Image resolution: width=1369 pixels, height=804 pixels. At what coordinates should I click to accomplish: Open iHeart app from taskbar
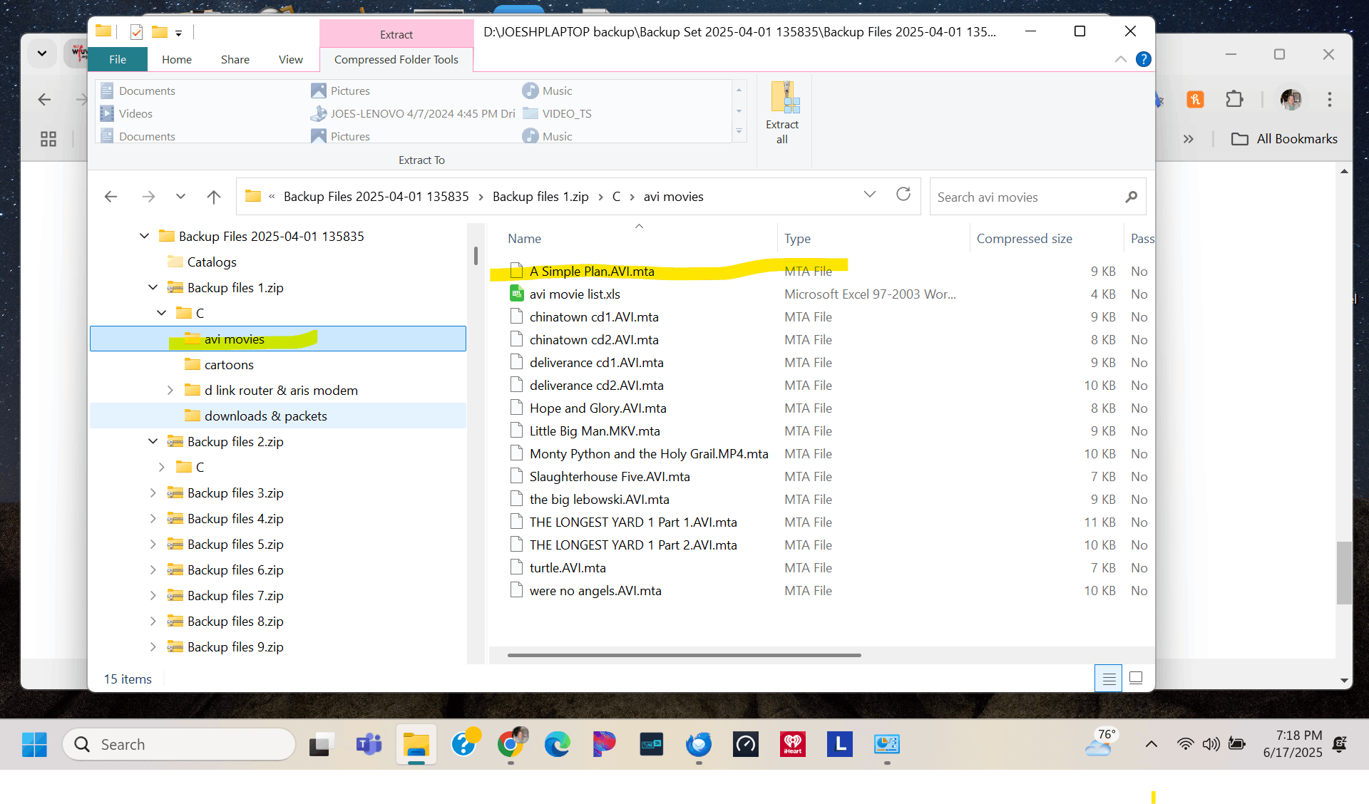click(792, 745)
